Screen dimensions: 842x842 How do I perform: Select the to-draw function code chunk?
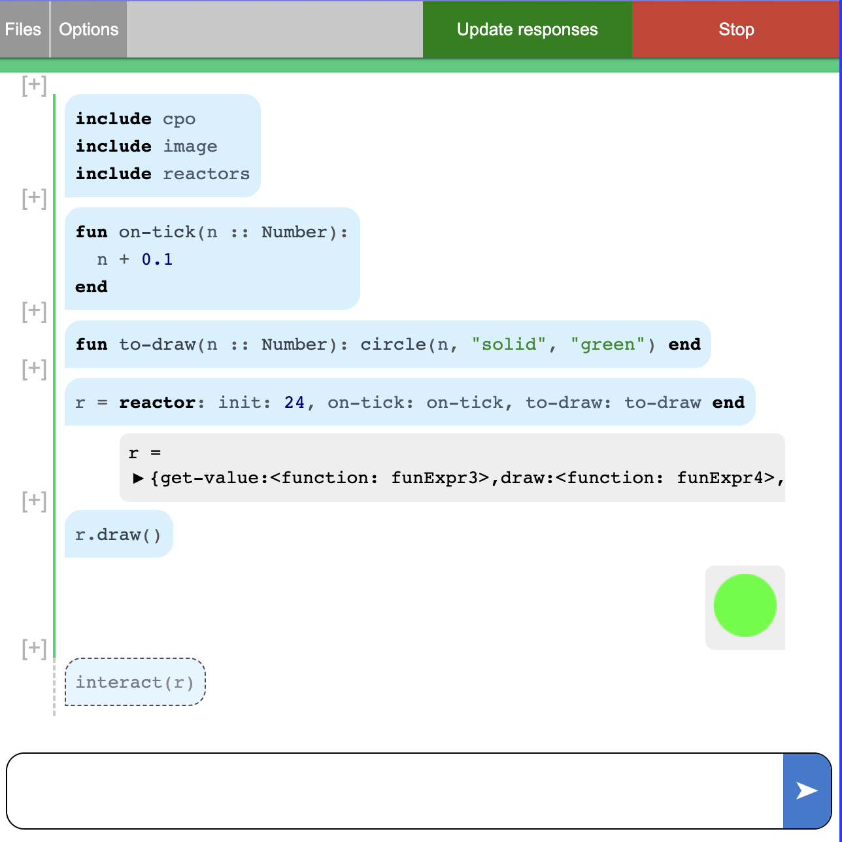(388, 345)
